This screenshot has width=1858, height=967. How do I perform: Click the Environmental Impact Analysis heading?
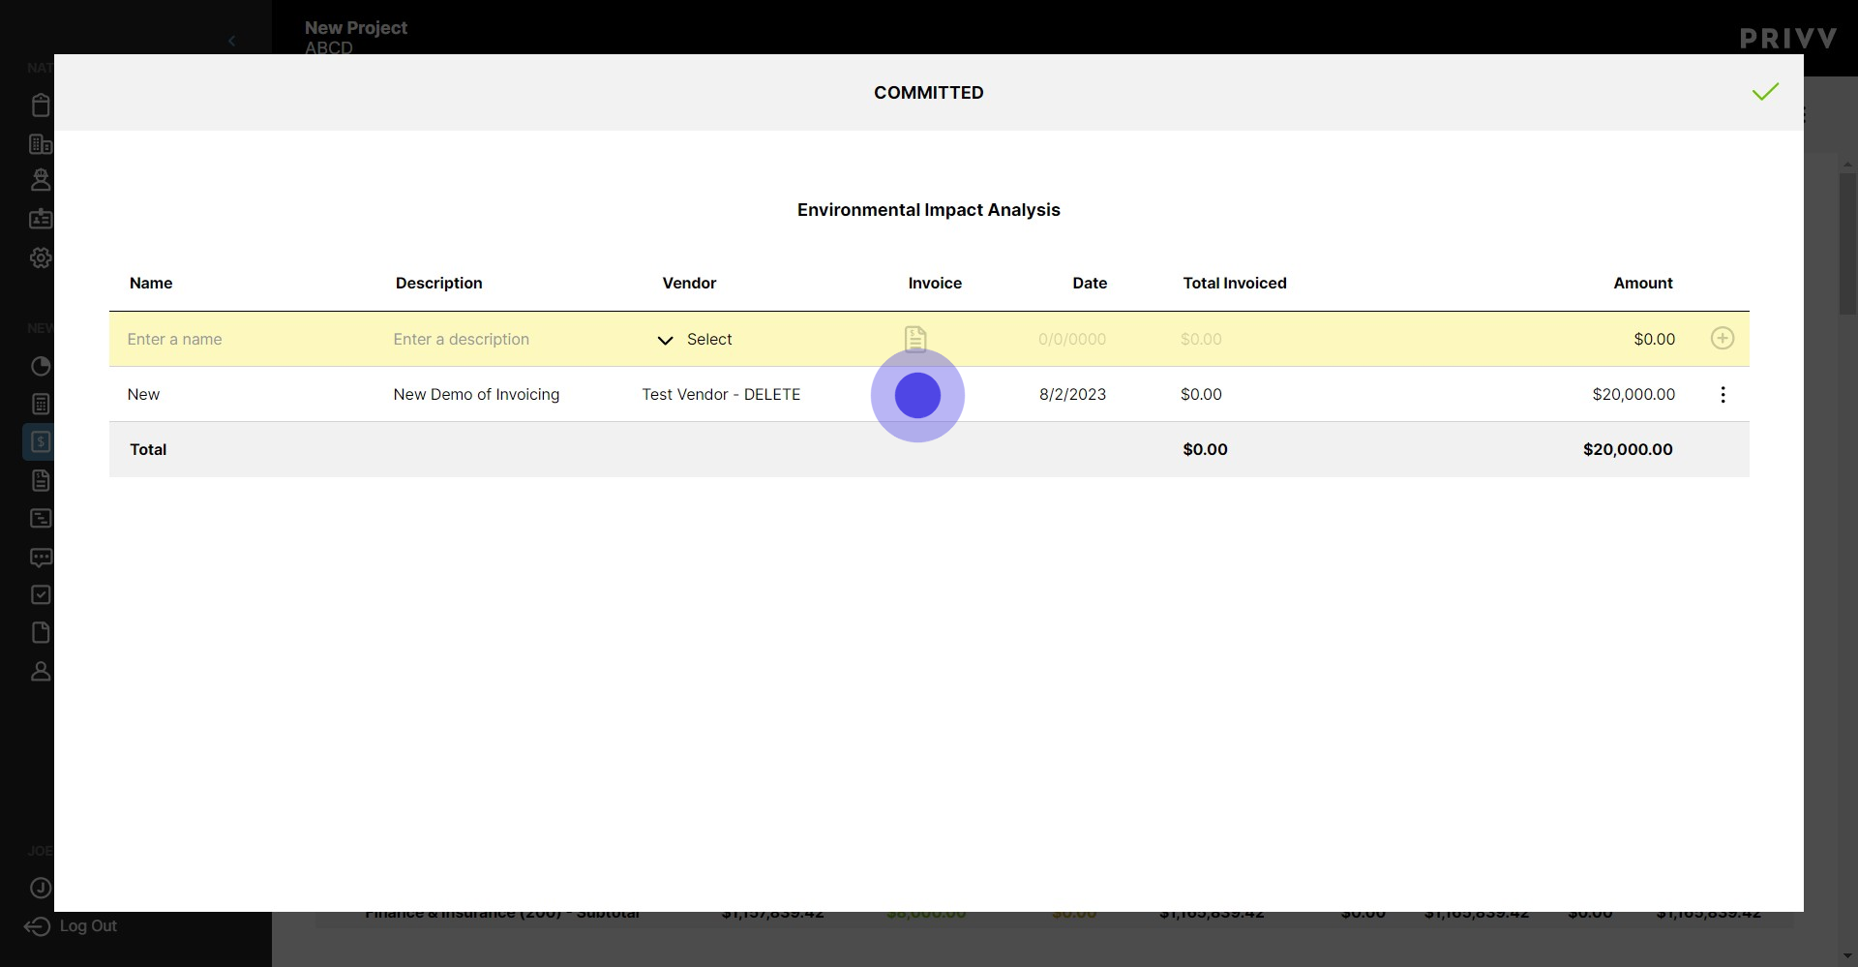coord(929,210)
